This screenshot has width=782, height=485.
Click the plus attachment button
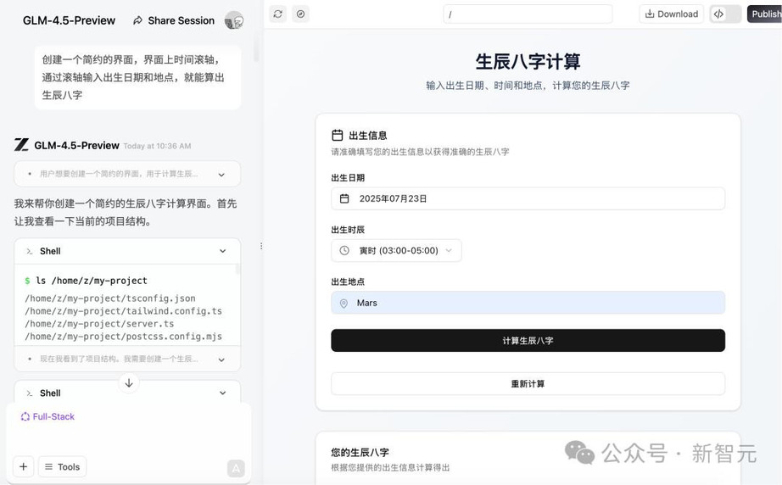click(x=23, y=466)
